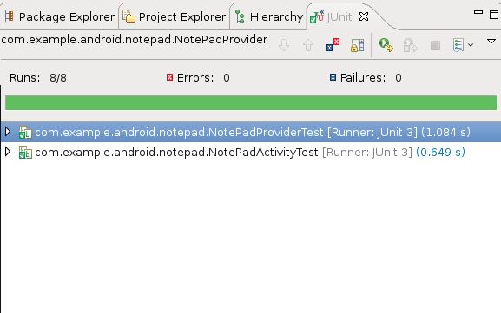
Task: Click NotePadActivityTest suite icon
Action: point(25,153)
